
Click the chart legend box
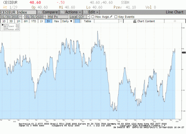[10, 27]
